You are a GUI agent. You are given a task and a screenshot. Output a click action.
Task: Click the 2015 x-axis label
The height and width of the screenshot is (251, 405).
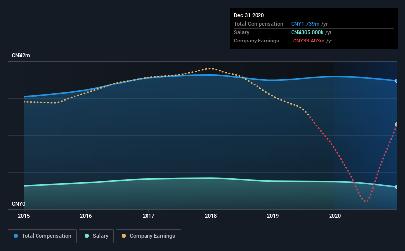pos(24,216)
